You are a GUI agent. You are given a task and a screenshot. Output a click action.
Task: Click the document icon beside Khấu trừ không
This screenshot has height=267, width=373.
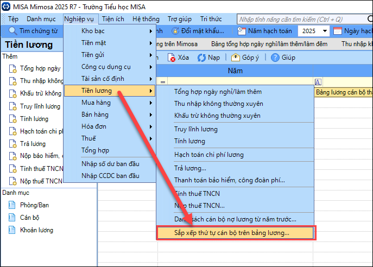(13, 93)
